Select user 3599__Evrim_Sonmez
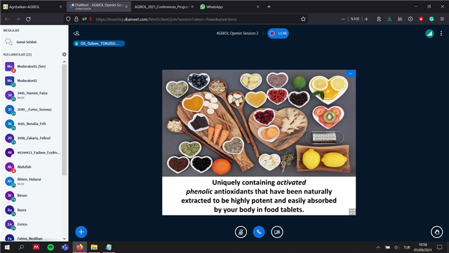This screenshot has width=449, height=253. [32, 109]
